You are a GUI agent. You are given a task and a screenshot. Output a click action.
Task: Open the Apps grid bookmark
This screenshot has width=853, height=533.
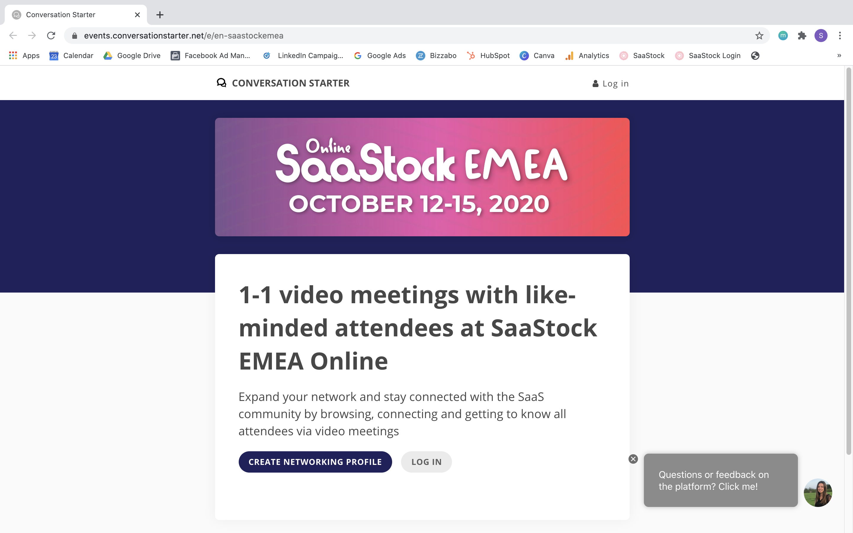click(x=24, y=56)
